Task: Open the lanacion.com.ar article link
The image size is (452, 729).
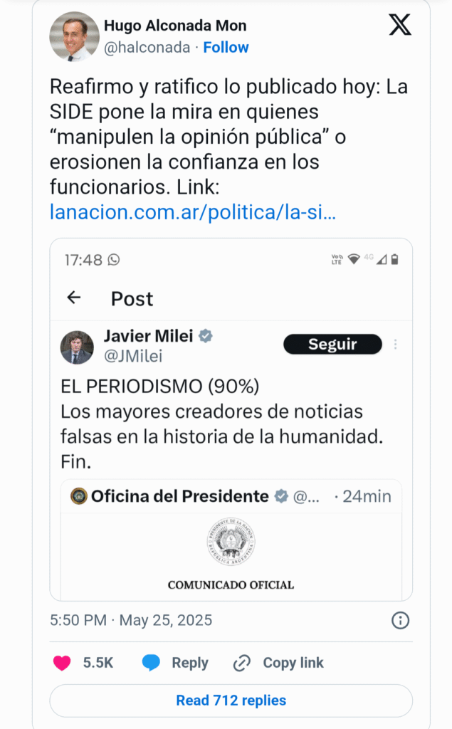Action: 192,211
